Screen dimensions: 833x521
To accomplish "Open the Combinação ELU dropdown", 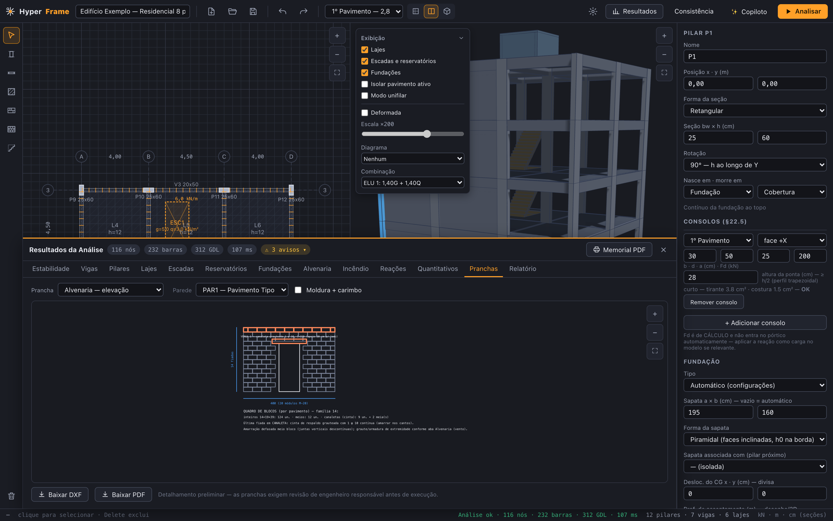I will (412, 183).
